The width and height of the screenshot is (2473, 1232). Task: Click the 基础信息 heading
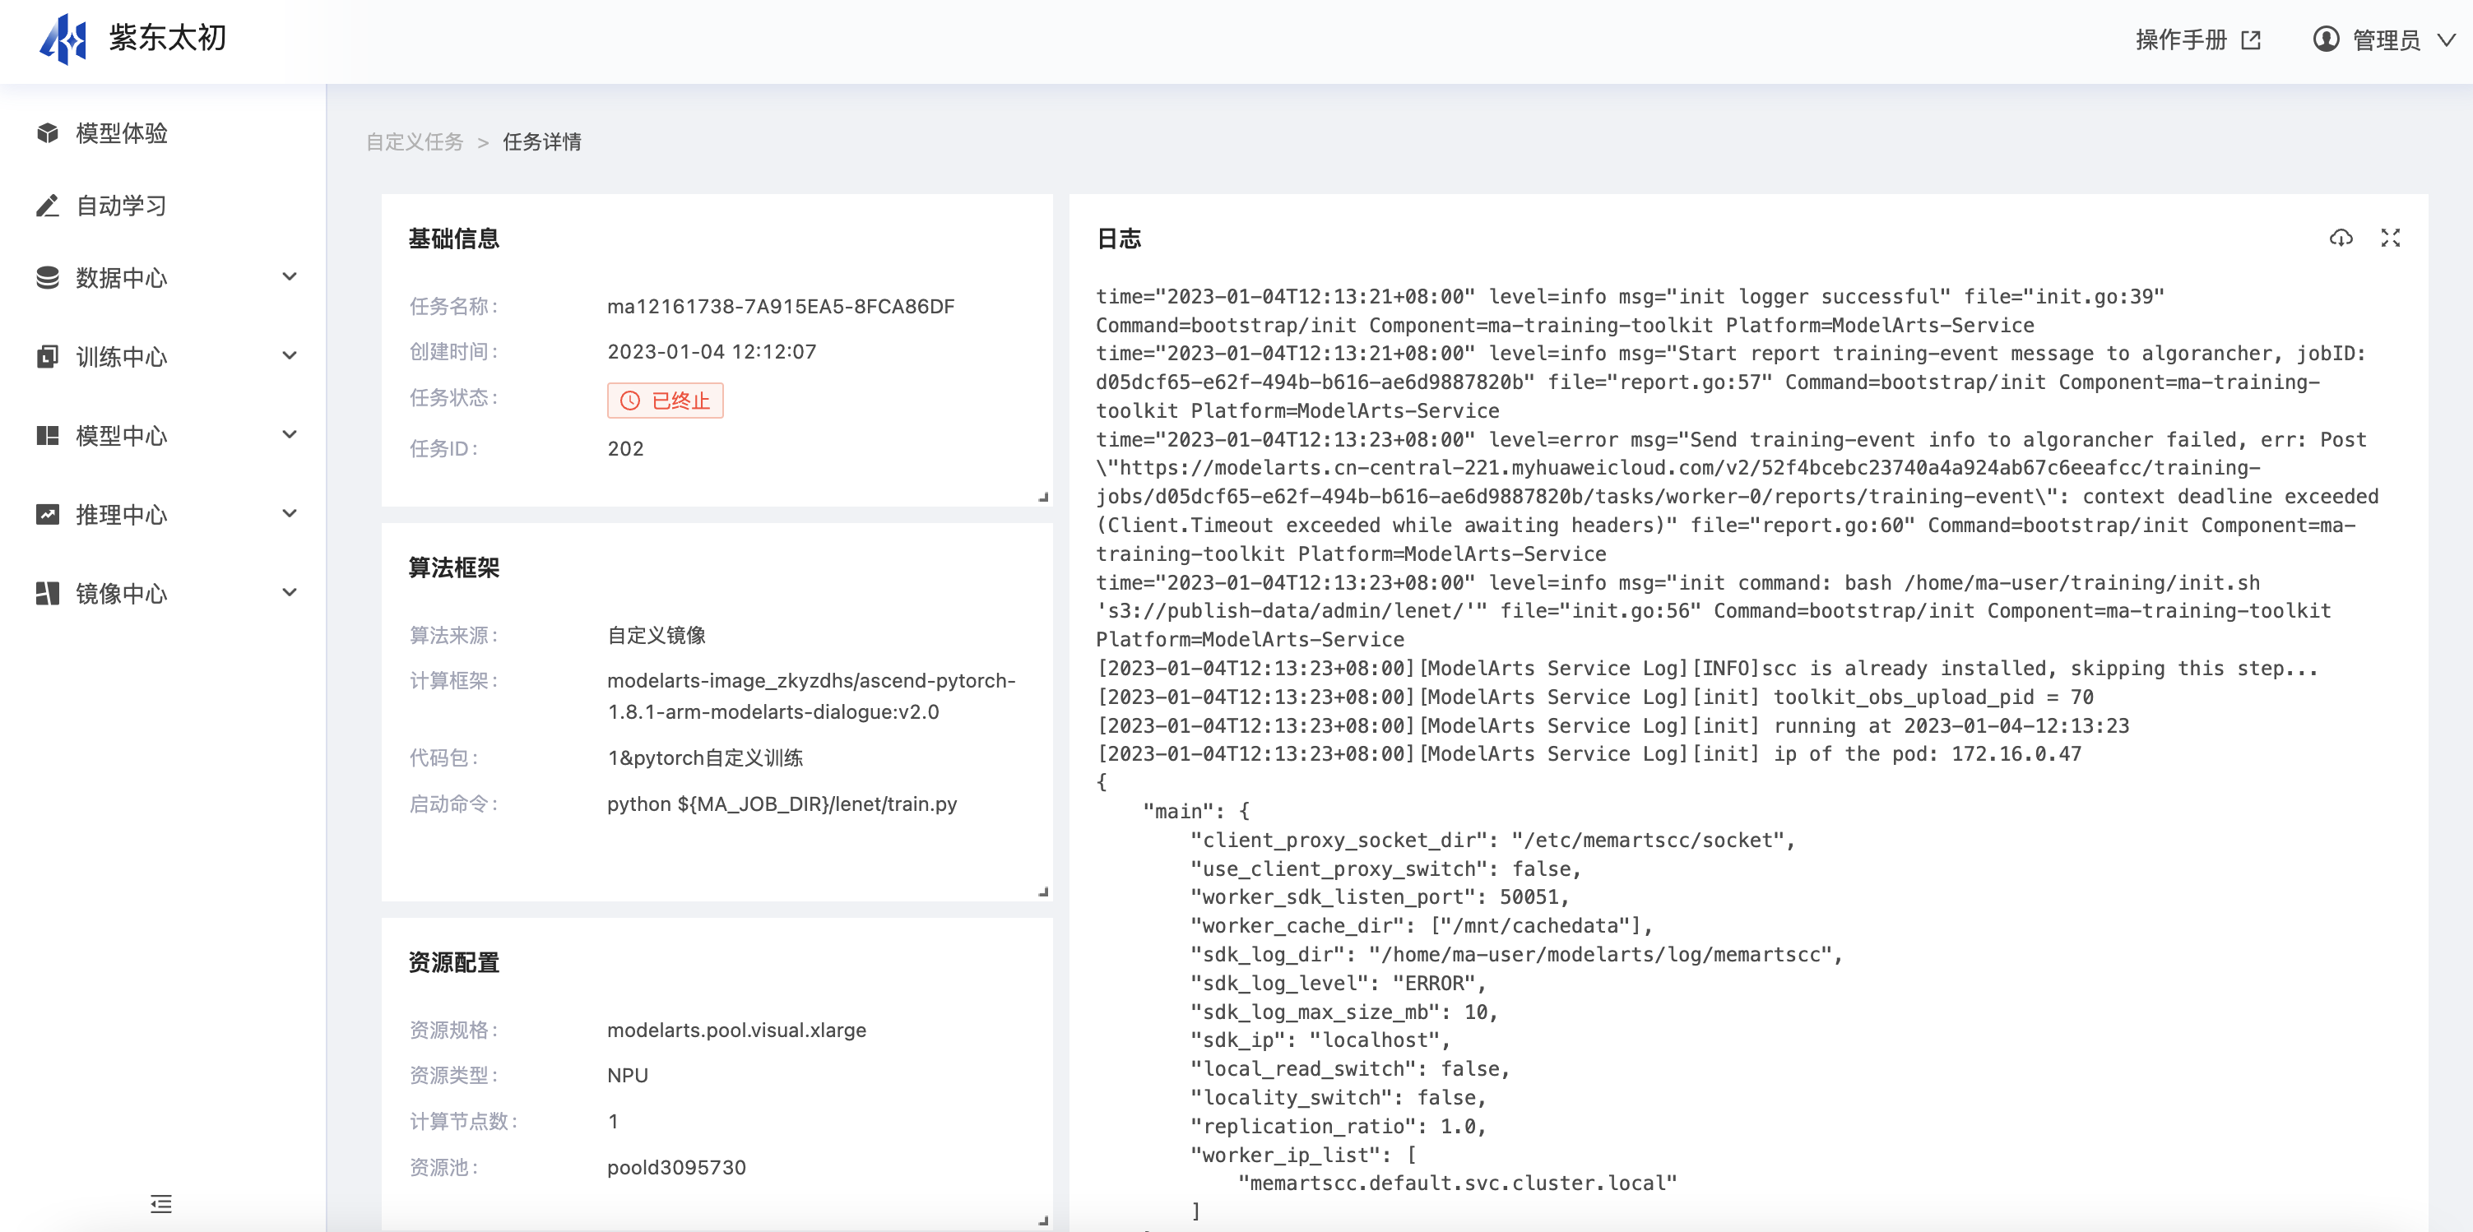[x=454, y=239]
